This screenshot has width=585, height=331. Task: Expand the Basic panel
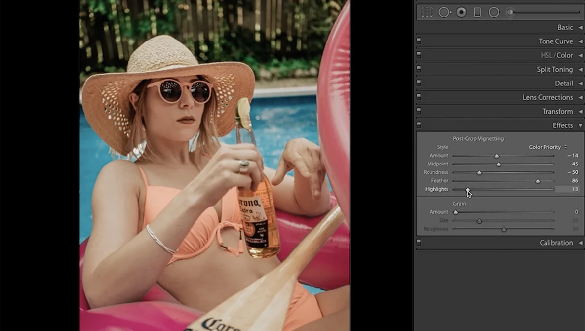(x=580, y=27)
